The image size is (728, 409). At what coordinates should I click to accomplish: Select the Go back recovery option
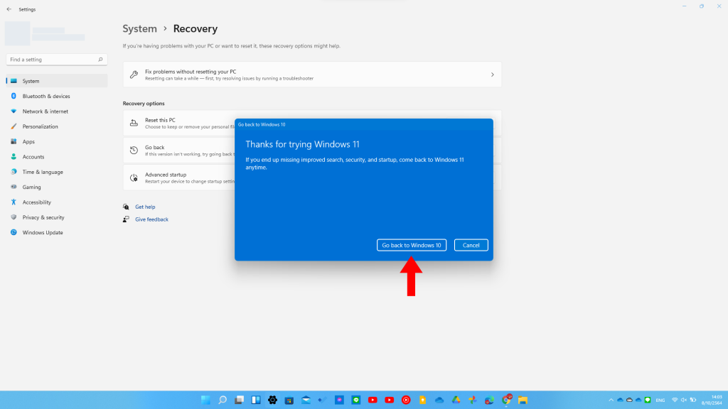coord(178,151)
